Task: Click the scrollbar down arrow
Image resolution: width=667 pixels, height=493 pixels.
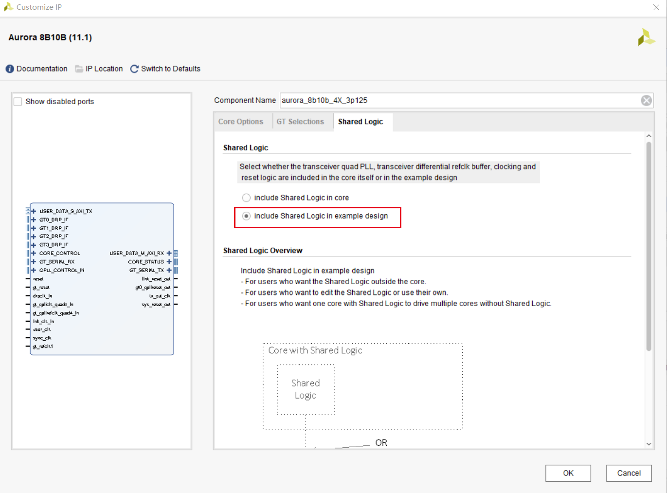Action: tap(649, 444)
